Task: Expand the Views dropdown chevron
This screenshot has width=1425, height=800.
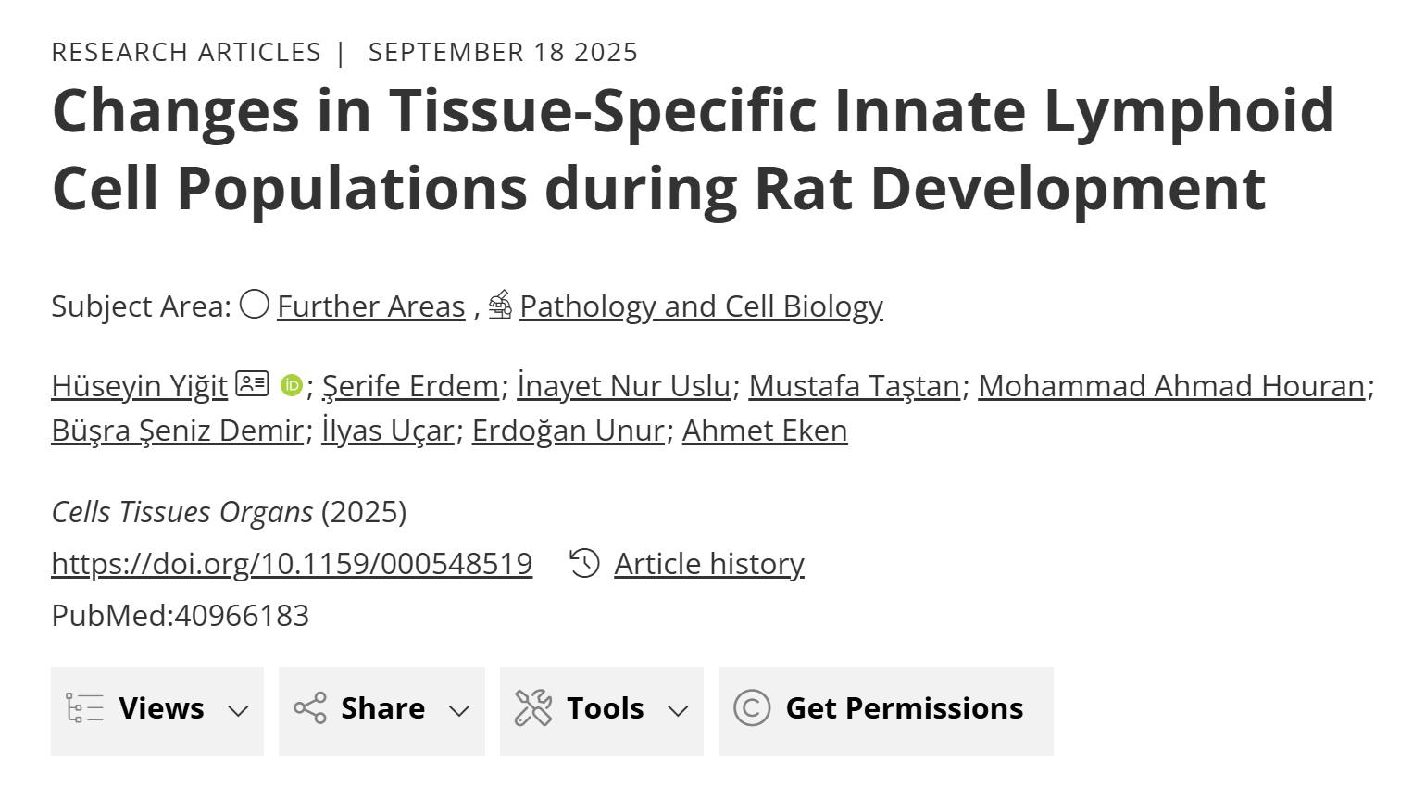Action: [x=238, y=710]
